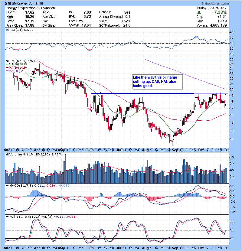The image size is (242, 251).
Task: Click the Bid Size label
Action: (49, 25)
